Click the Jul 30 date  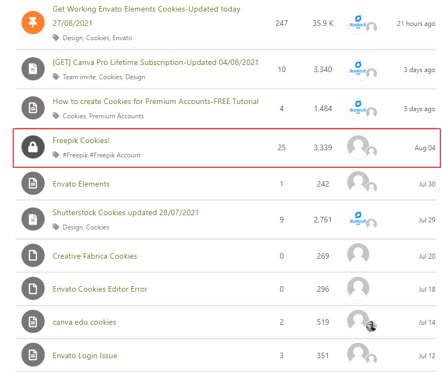[x=427, y=184]
